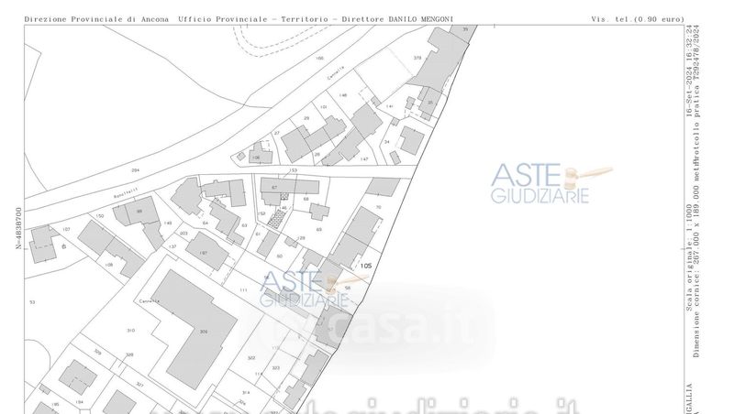Click parcel number 53 at left edge
734x414 pixels.
(32, 301)
